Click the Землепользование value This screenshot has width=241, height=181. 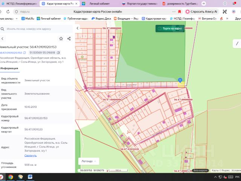click(x=37, y=94)
